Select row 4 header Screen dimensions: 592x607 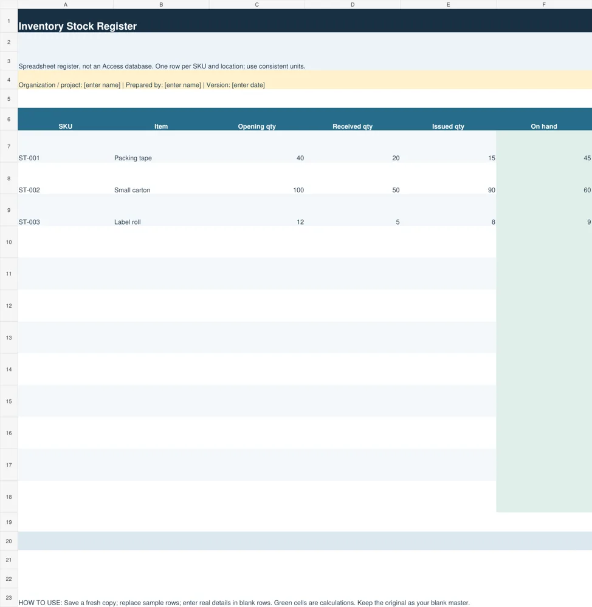[9, 80]
